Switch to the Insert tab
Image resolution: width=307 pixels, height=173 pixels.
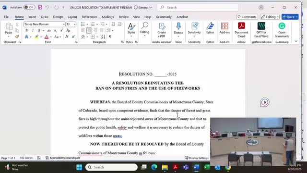click(32, 17)
